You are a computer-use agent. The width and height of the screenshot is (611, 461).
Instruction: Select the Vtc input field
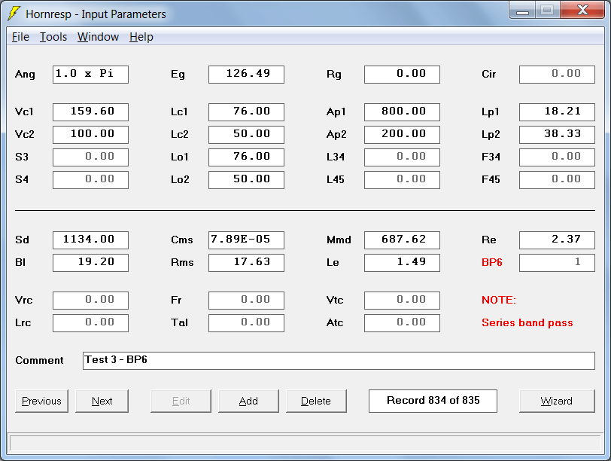(x=402, y=301)
